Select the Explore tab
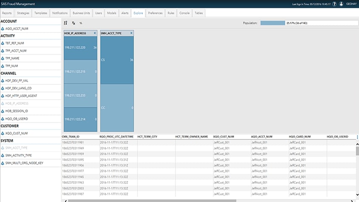Image resolution: width=359 pixels, height=202 pixels. (x=138, y=13)
